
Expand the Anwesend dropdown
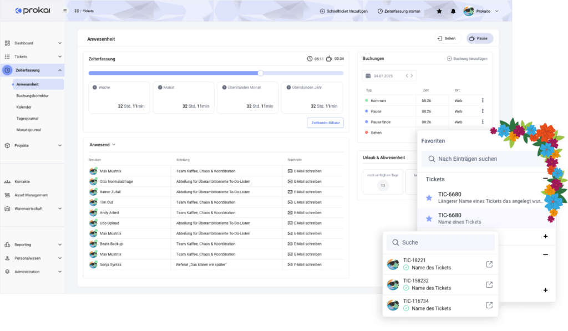(114, 145)
